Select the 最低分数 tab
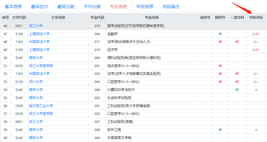Screen dimensions: 267x142 (66, 7)
